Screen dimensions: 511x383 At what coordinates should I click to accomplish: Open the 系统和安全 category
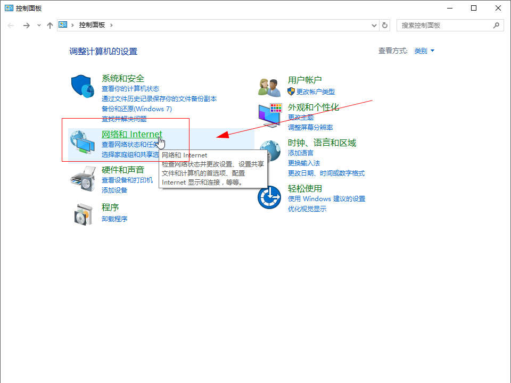pyautogui.click(x=123, y=79)
